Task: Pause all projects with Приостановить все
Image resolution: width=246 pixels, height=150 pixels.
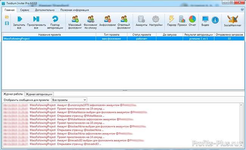Action: [x=36, y=22]
